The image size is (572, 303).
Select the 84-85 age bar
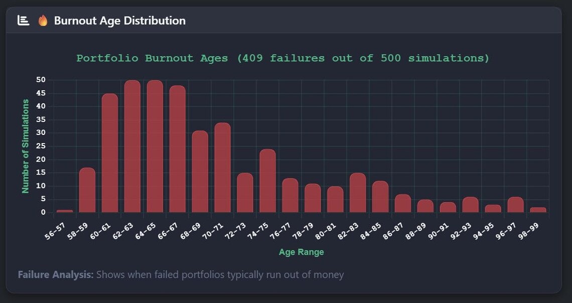(380, 197)
